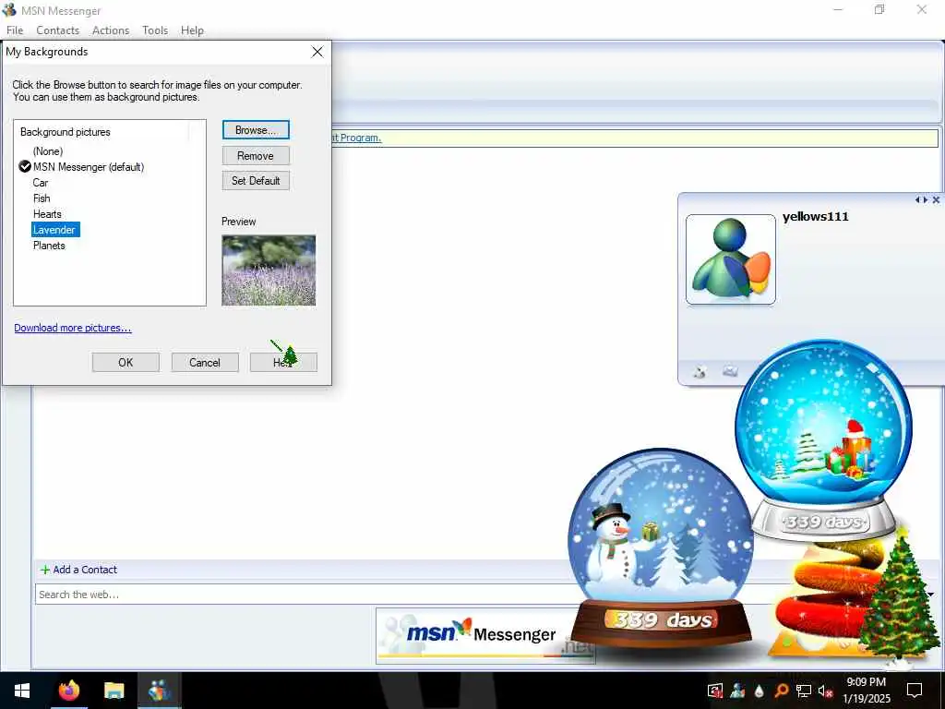The width and height of the screenshot is (945, 709).
Task: Select the Lavender background
Action: tap(54, 230)
